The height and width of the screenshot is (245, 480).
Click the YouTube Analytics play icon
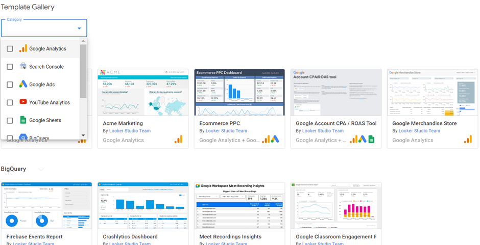(x=23, y=102)
